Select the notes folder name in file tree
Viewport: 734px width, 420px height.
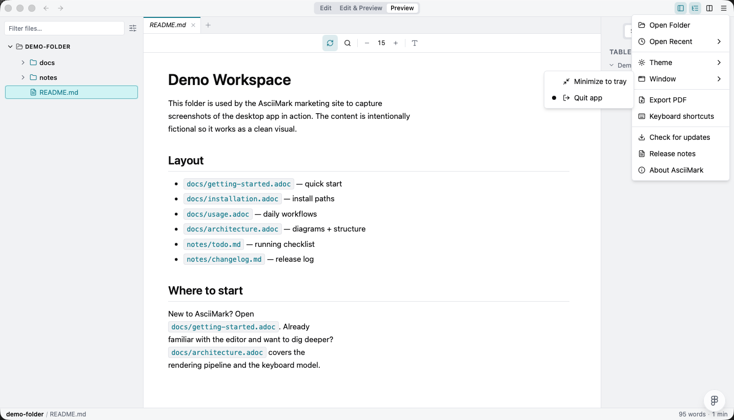pyautogui.click(x=48, y=77)
